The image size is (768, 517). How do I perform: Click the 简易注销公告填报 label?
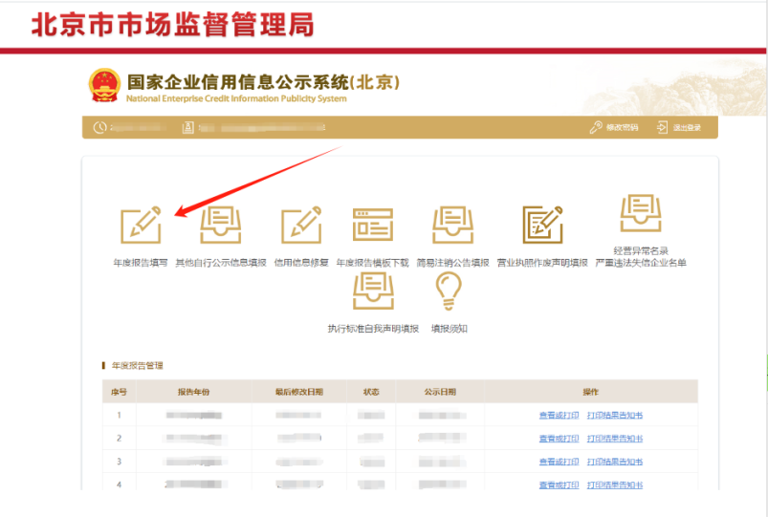[x=453, y=263]
